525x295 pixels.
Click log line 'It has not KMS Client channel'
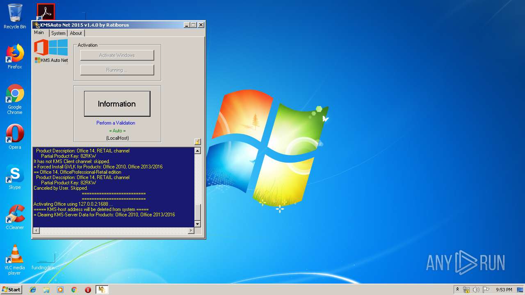point(72,161)
